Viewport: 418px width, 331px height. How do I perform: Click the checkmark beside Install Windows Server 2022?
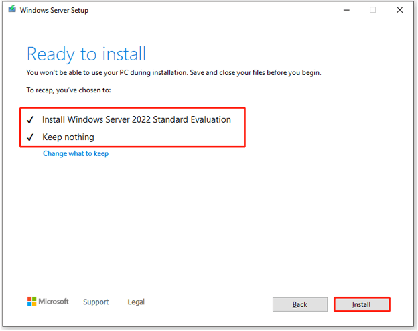coord(29,120)
